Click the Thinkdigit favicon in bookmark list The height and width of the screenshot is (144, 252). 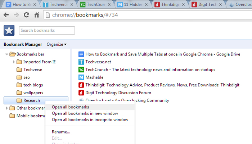81,85
